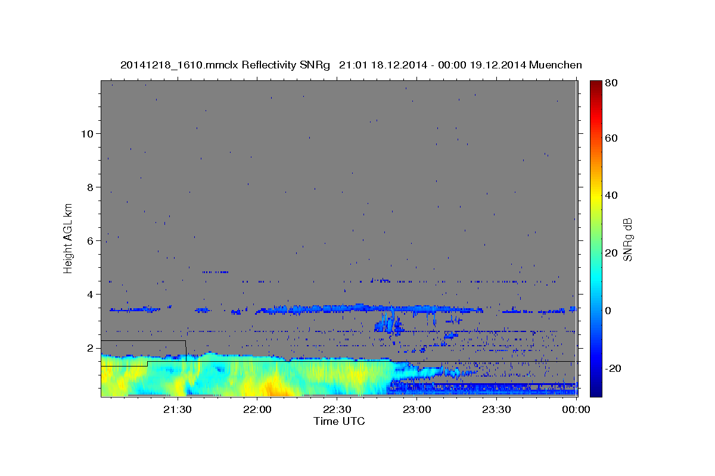This screenshot has width=715, height=476.
Task: Click the plot title mentioning Muenchen
Action: [351, 65]
